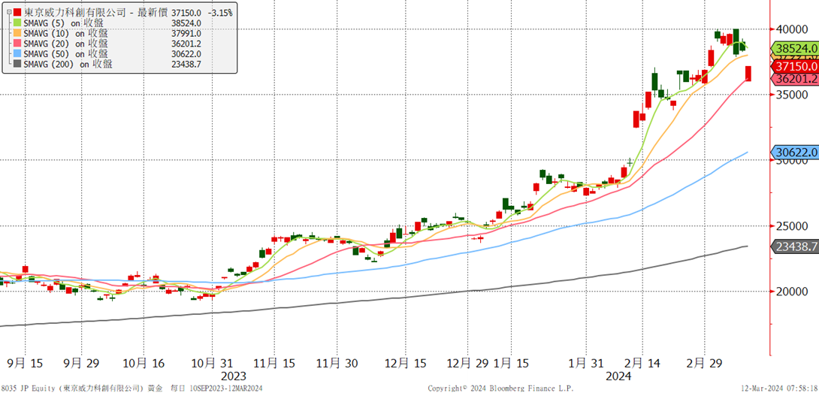
Task: Click the 35000 tick on the price axis
Action: pyautogui.click(x=792, y=95)
